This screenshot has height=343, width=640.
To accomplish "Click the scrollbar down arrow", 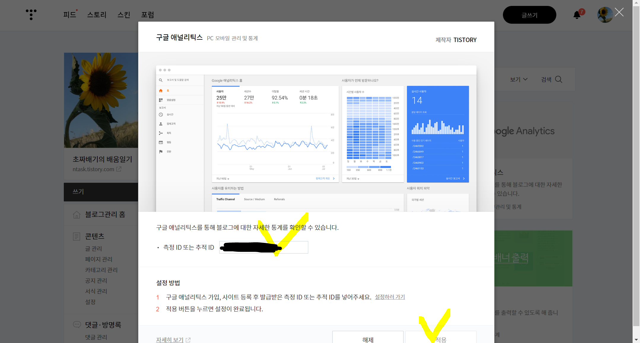I will (636, 339).
